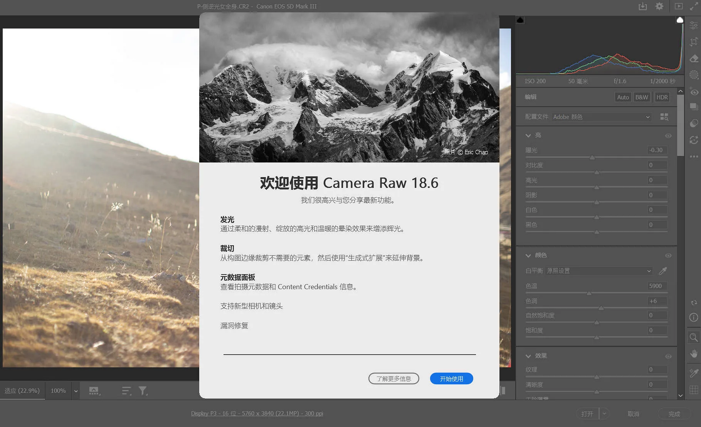Click the before/after preview icon
The height and width of the screenshot is (427, 701).
coord(679,6)
